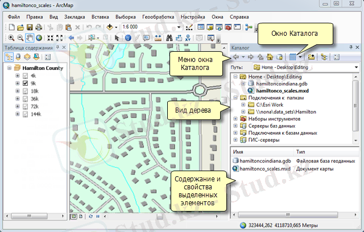Select Наборы инструментов in Catalog tree
364x232 pixels.
[274, 119]
